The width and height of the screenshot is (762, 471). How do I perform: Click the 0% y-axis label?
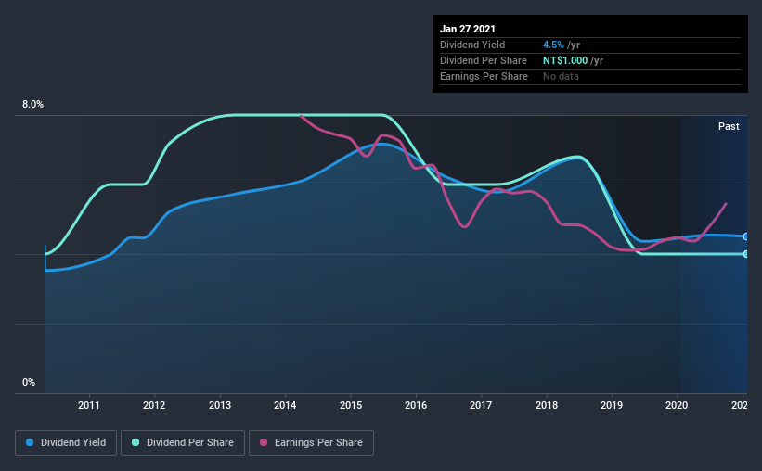coord(29,383)
